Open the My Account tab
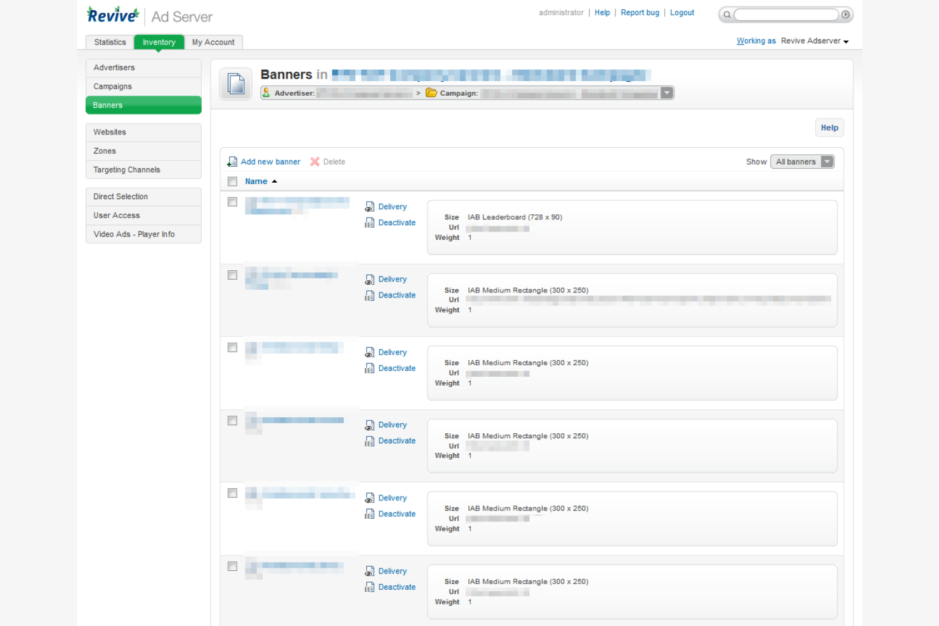Image resolution: width=939 pixels, height=626 pixels. click(213, 42)
